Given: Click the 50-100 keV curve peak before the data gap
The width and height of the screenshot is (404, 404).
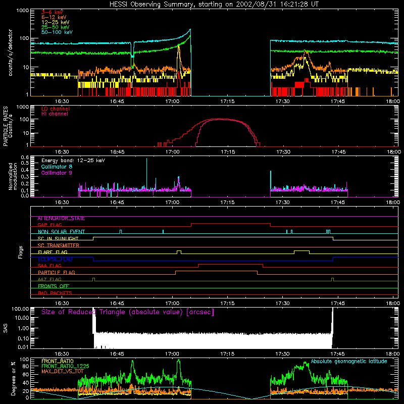Looking at the screenshot, I should (x=190, y=30).
